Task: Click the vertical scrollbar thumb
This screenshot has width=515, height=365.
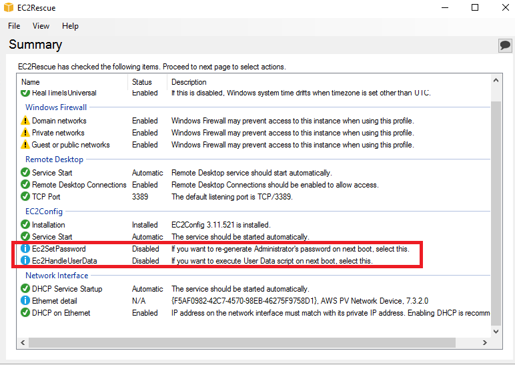Action: (x=496, y=214)
